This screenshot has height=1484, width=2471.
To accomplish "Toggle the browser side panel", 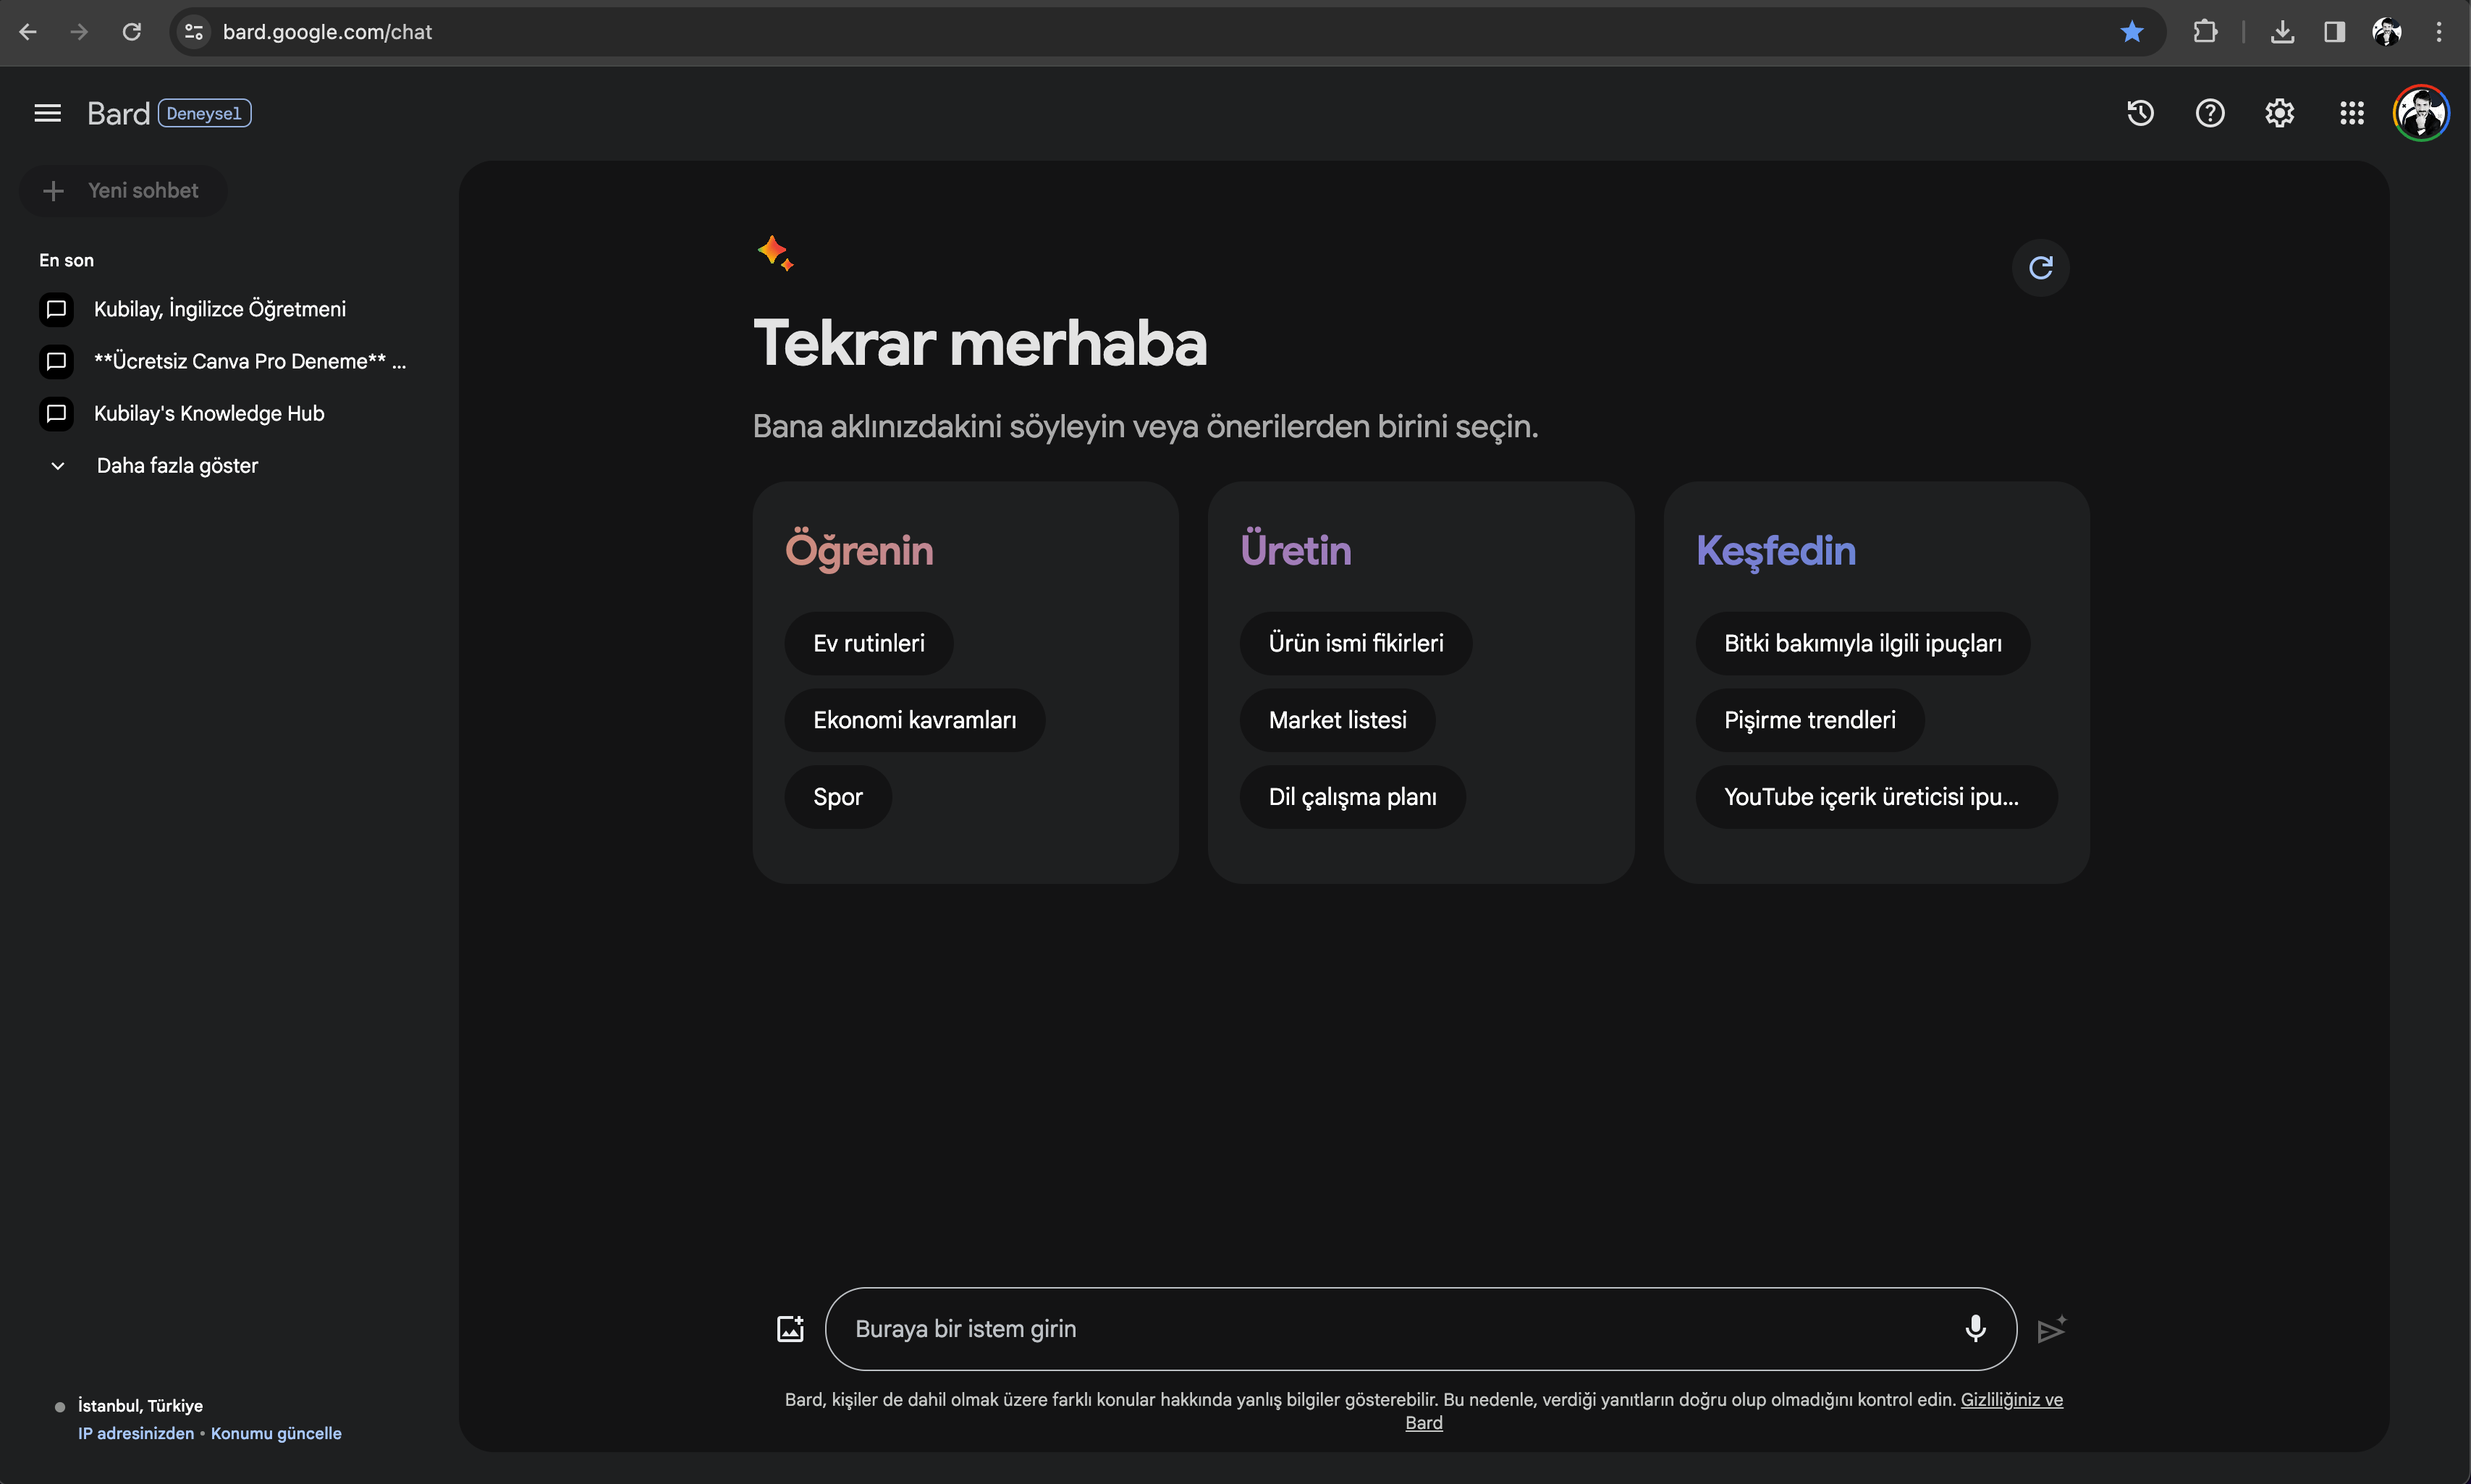I will click(2334, 32).
